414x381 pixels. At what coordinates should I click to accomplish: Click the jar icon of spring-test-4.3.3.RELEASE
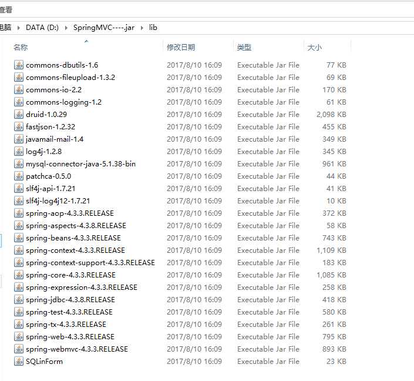[18, 312]
